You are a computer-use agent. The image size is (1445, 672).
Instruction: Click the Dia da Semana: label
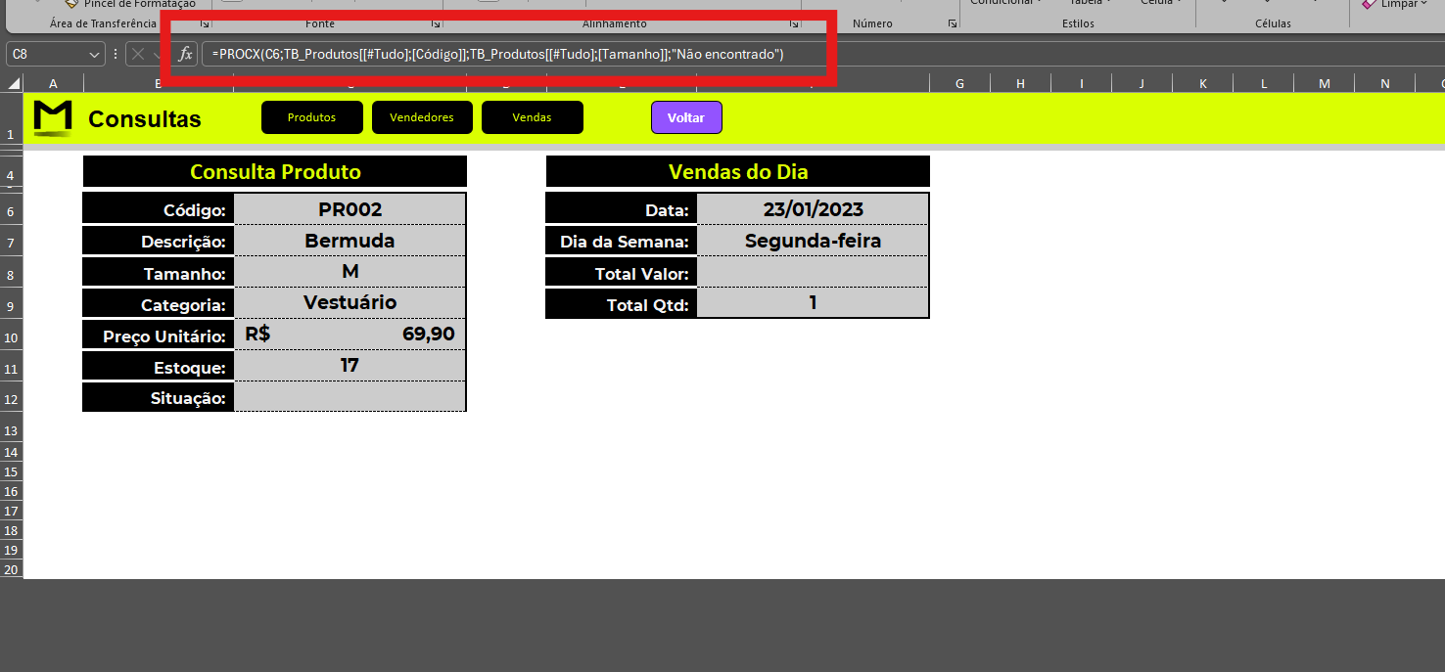click(622, 241)
